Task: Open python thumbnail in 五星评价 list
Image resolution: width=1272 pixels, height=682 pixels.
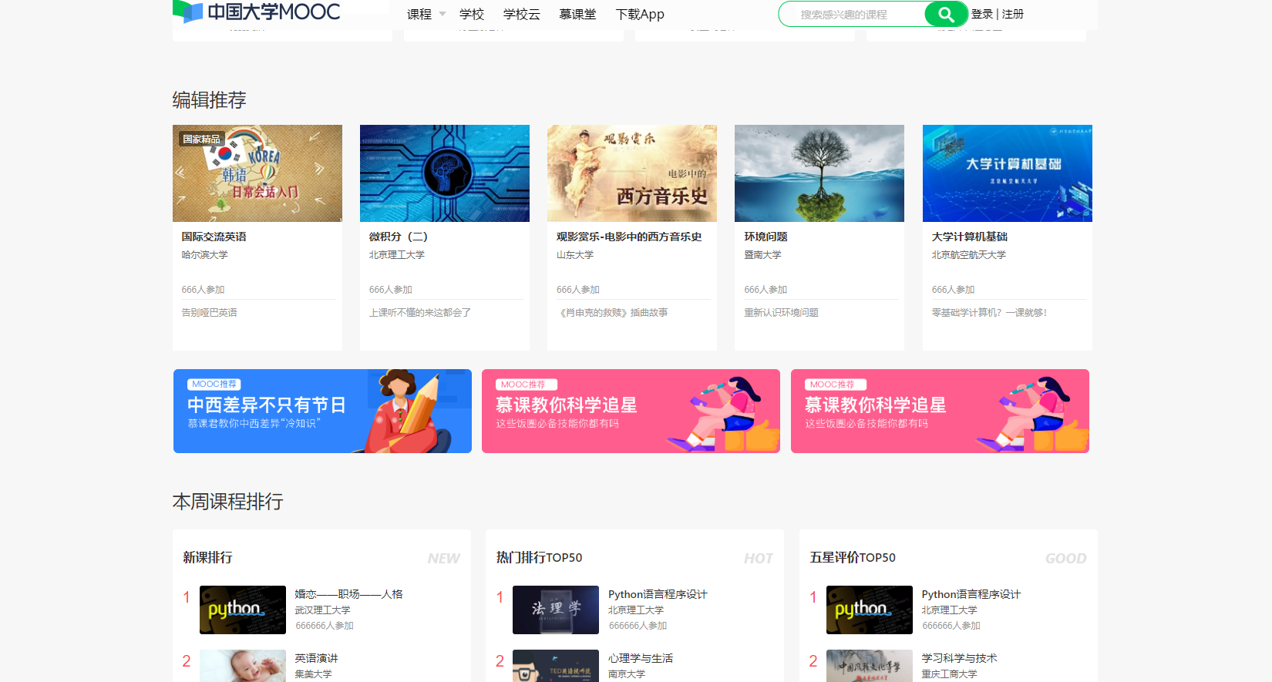Action: pyautogui.click(x=870, y=610)
